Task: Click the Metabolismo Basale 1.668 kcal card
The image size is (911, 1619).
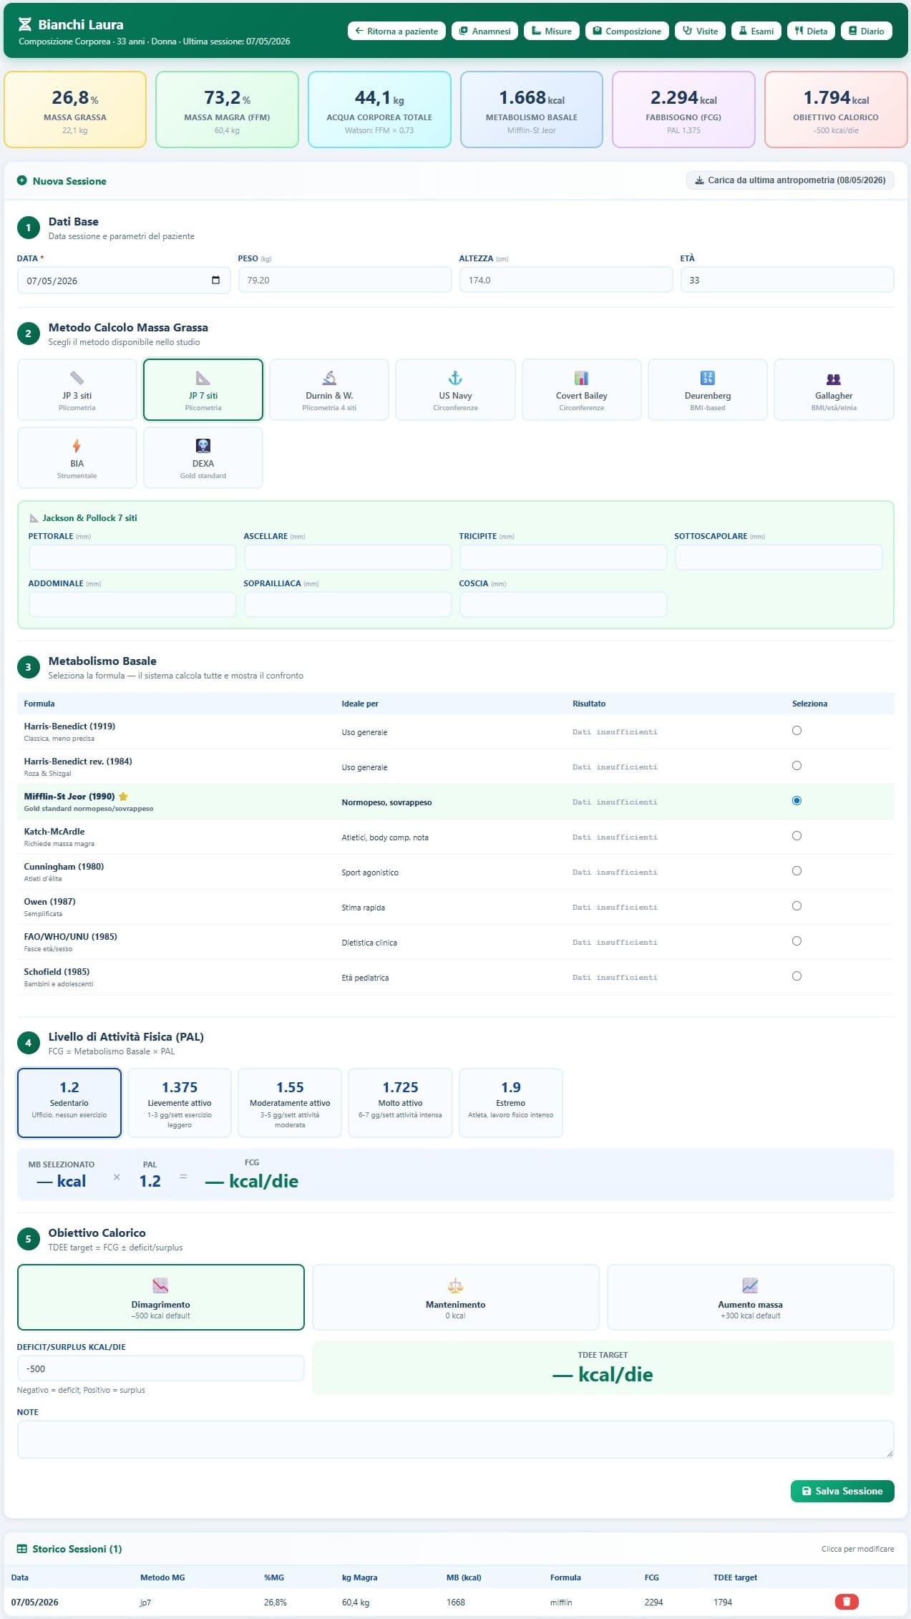Action: click(x=532, y=110)
